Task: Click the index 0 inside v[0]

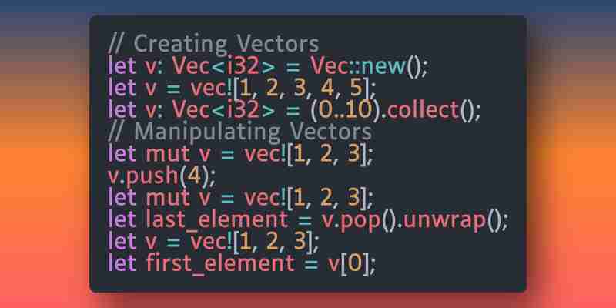Action: click(355, 266)
